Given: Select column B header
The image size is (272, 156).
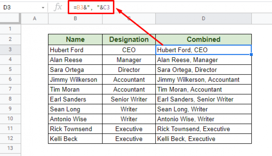Looking at the screenshot, I should click(x=75, y=19).
